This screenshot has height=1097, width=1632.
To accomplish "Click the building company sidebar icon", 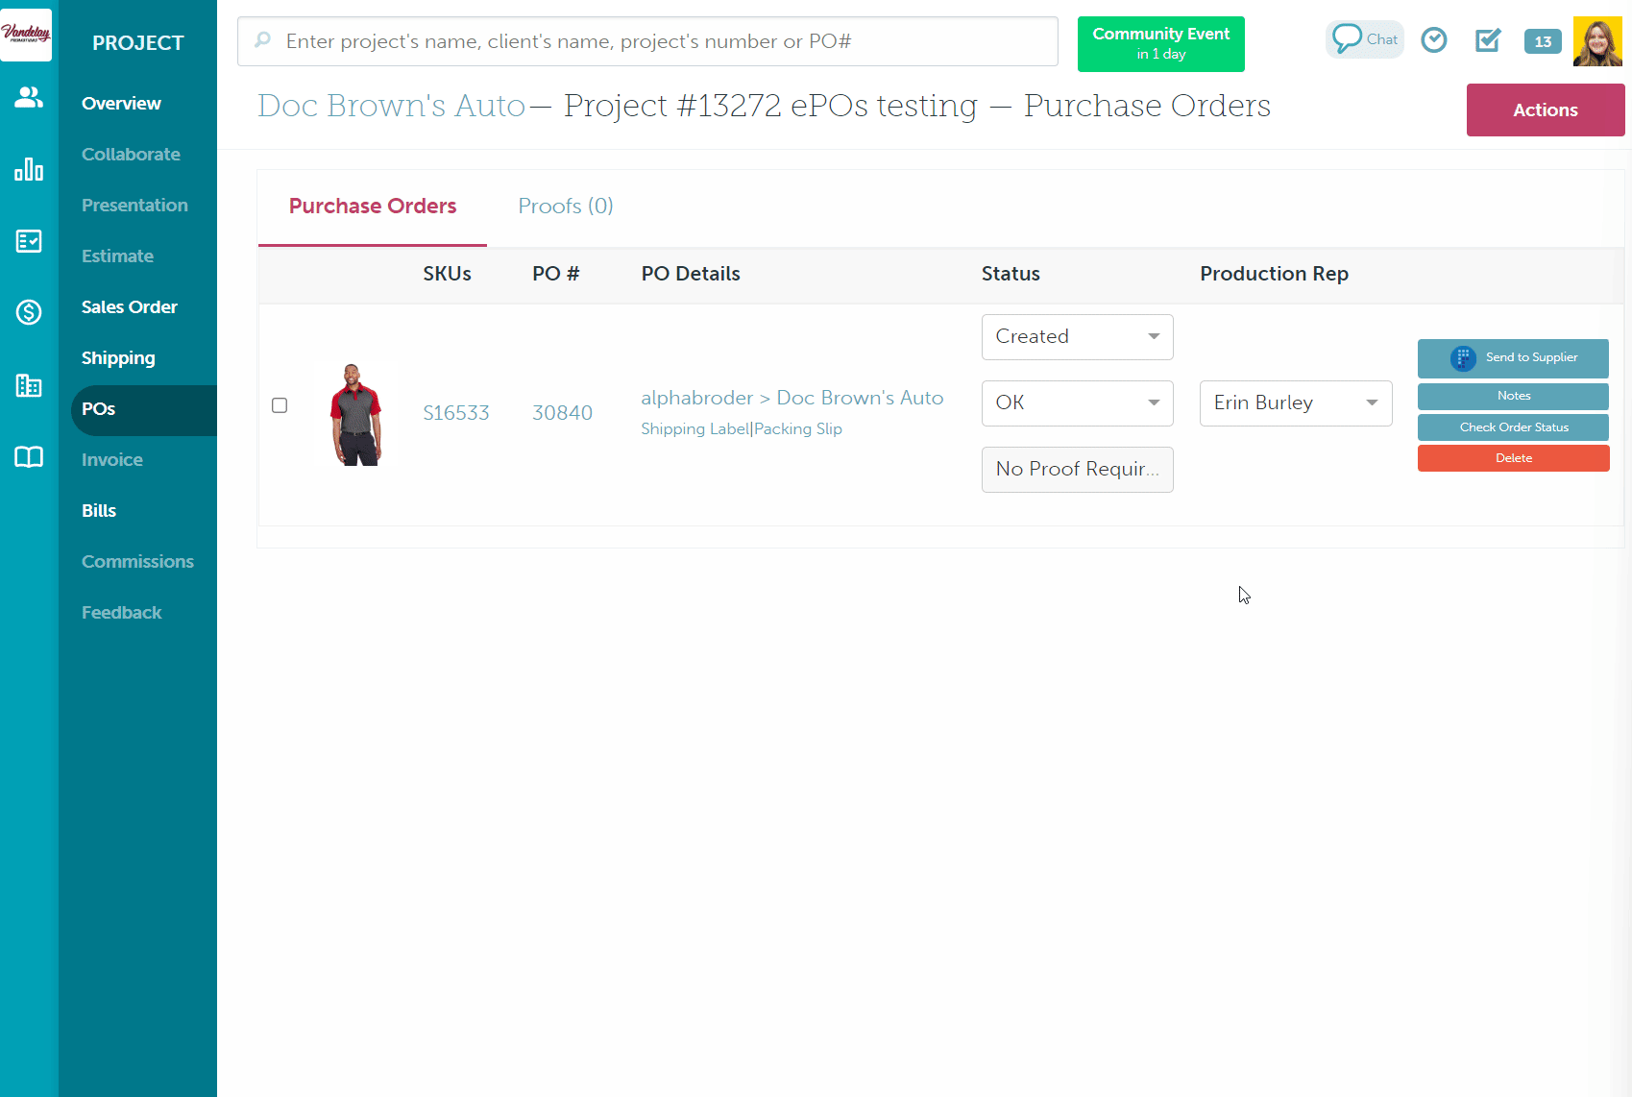I will coord(29,385).
